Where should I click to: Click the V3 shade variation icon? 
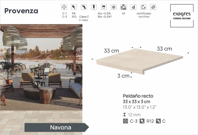[123, 7]
